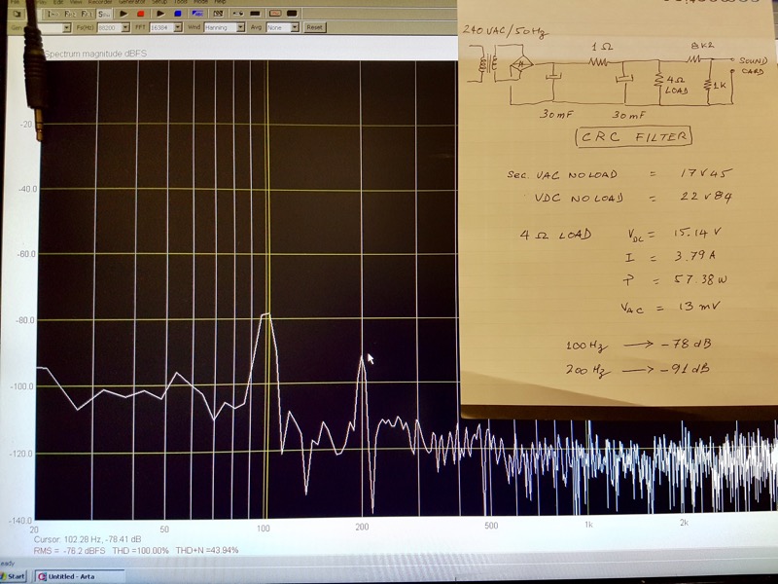
Task: Click the light-colored curve display icon
Action: [275, 14]
